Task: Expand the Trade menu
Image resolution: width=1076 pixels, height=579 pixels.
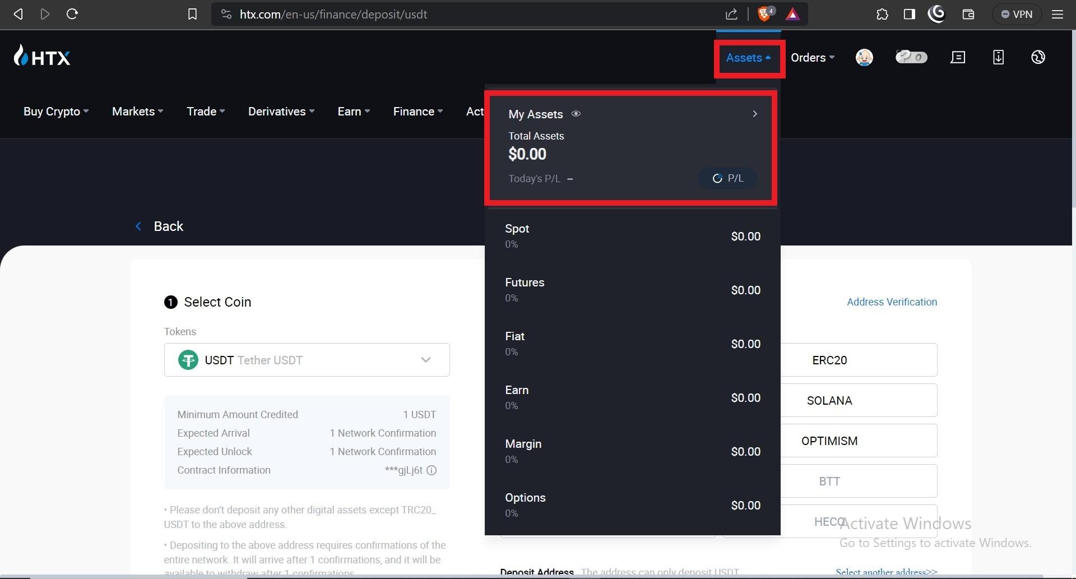Action: (206, 112)
